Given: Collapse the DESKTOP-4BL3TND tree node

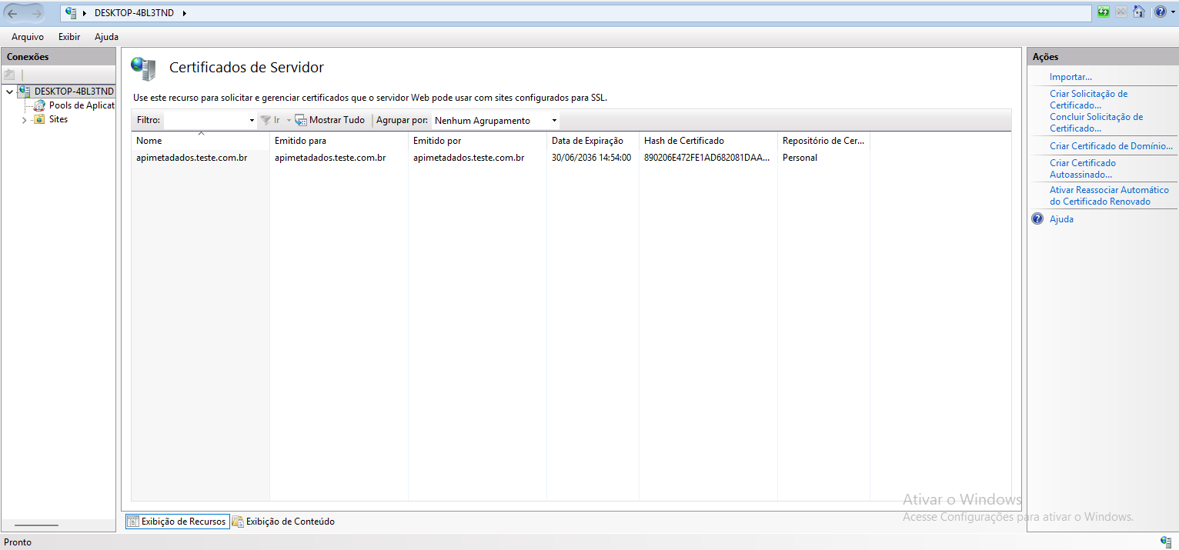Looking at the screenshot, I should (x=9, y=92).
